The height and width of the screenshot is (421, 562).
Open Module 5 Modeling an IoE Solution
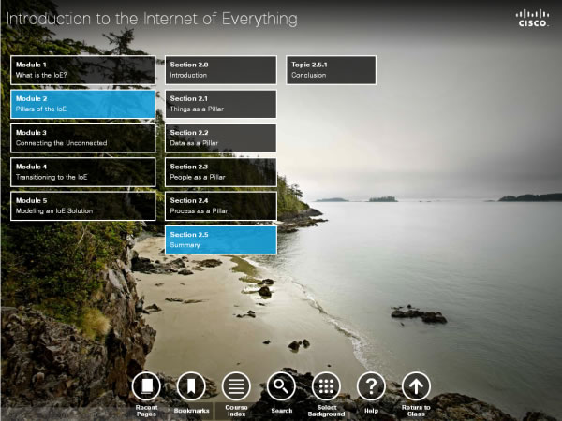coord(82,206)
